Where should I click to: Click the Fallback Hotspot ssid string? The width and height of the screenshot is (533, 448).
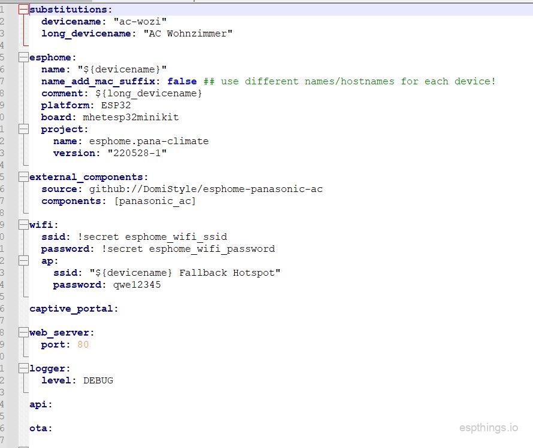point(185,273)
